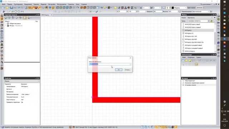Viewport: 229px width, 129px height.
Task: Open the Windows notification center icon
Action: pos(225,125)
